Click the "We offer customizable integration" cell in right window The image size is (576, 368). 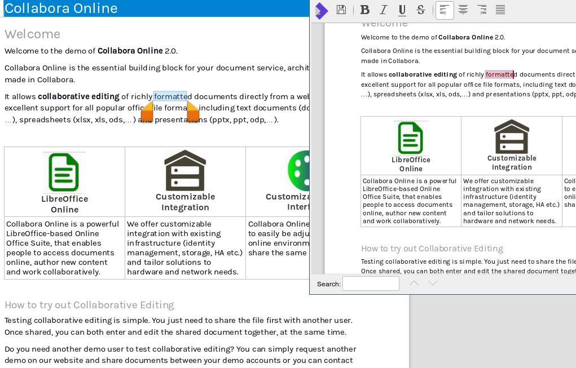tap(511, 201)
